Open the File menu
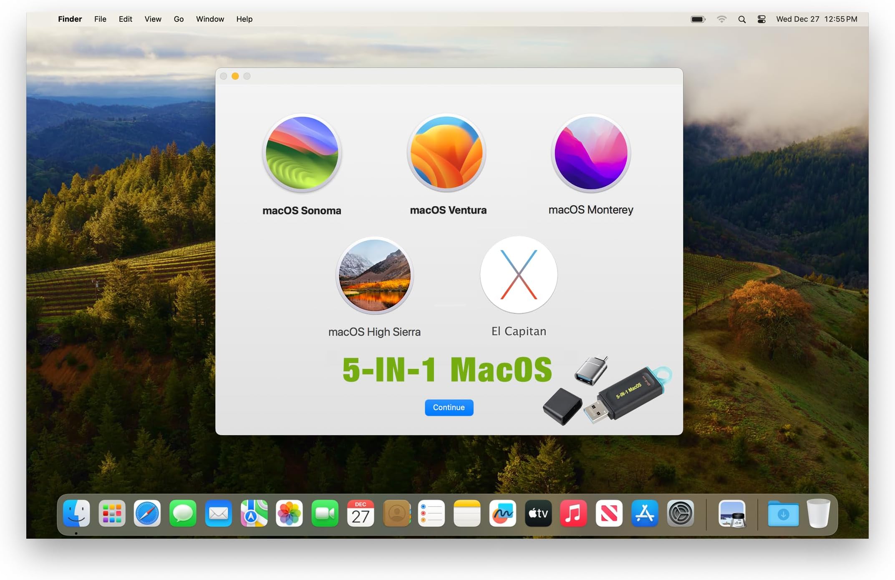Image resolution: width=895 pixels, height=580 pixels. 100,19
